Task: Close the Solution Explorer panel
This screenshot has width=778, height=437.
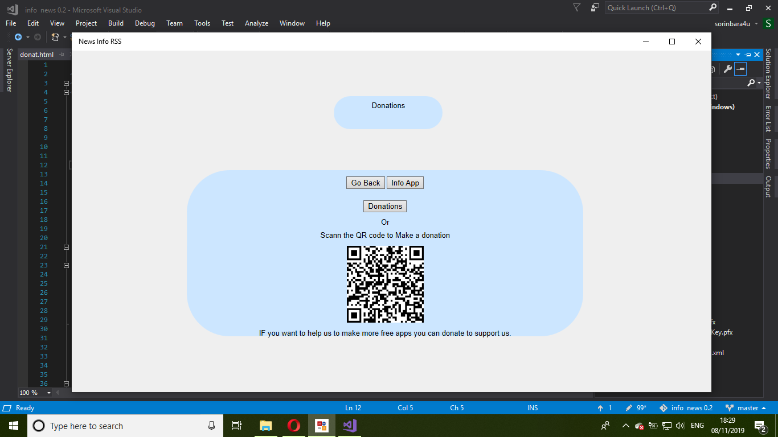Action: click(x=757, y=55)
